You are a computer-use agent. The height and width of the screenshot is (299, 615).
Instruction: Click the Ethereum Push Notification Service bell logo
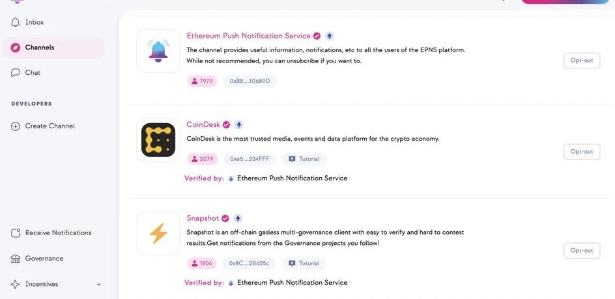tap(158, 51)
